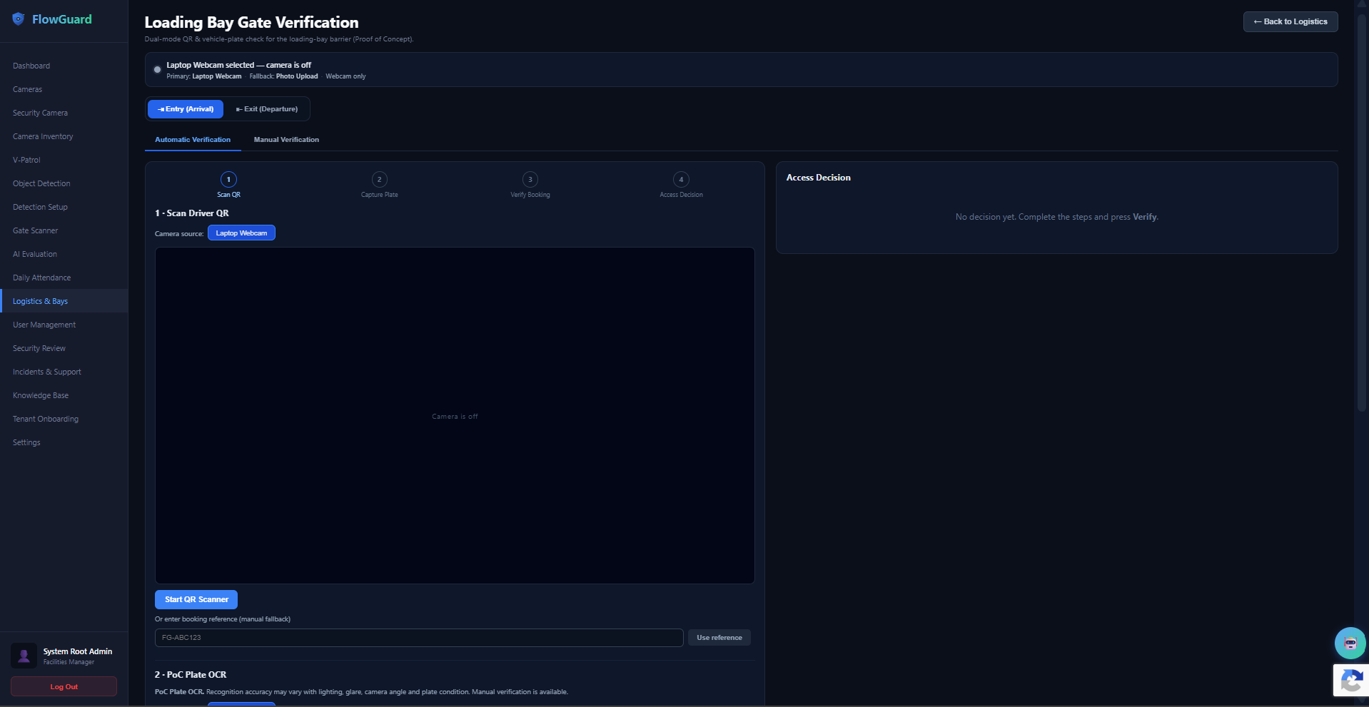Switch to Entry (Arrival) mode
Image resolution: width=1369 pixels, height=707 pixels.
coord(186,109)
